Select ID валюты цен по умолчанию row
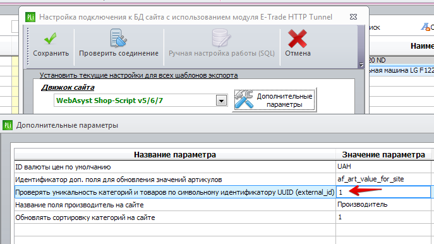Image resolution: width=434 pixels, height=244 pixels. (175, 167)
